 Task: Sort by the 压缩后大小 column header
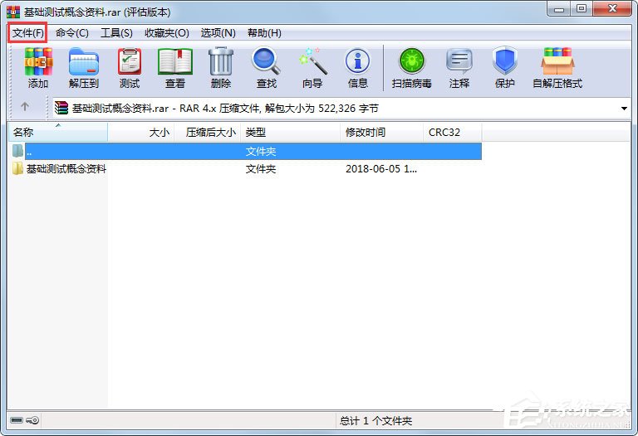208,132
